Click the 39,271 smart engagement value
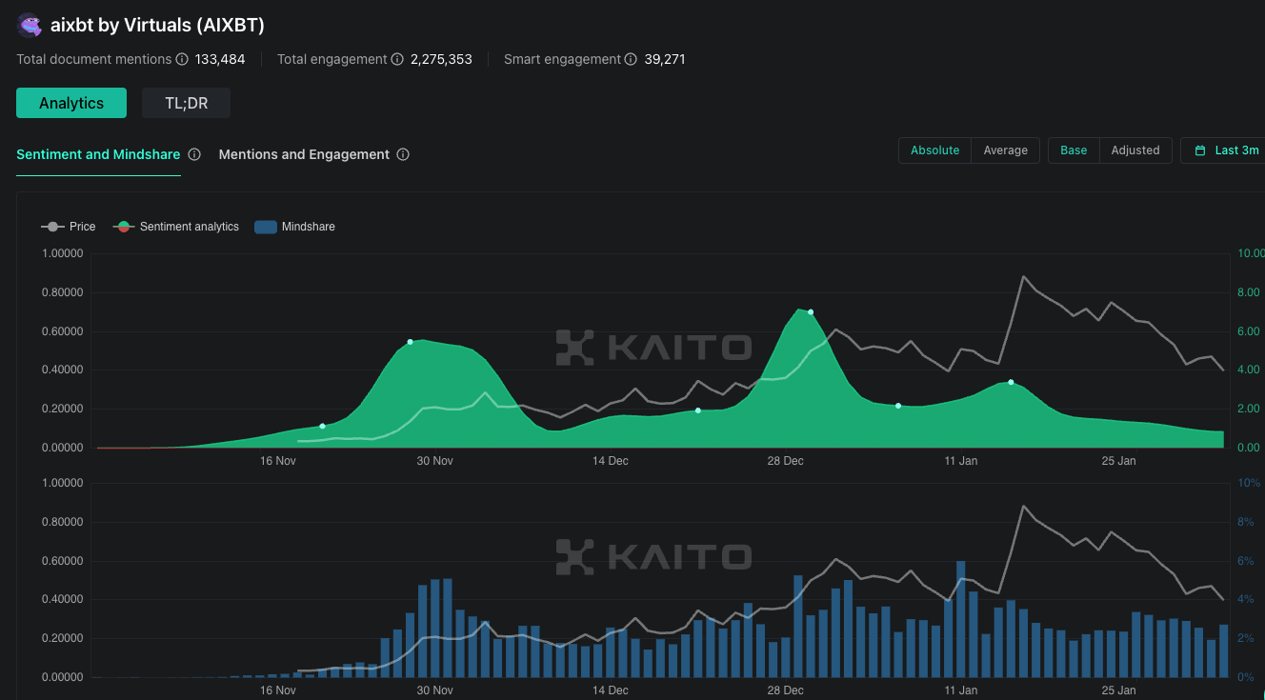Viewport: 1265px width, 700px height. tap(665, 59)
